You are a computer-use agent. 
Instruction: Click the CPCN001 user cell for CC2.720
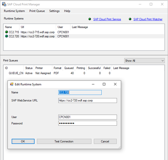[63, 36]
